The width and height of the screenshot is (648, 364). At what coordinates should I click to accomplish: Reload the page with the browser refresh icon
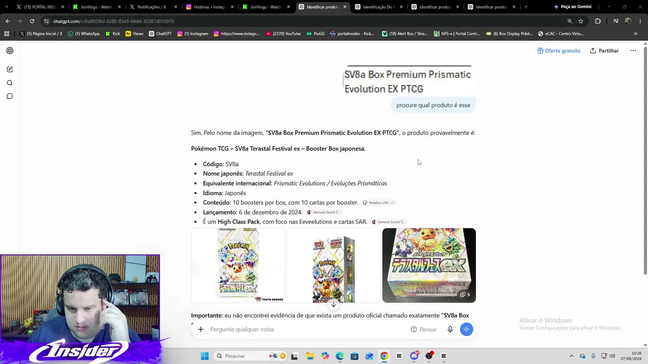[x=32, y=21]
